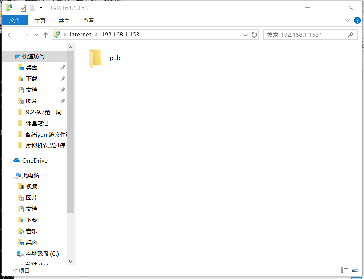The width and height of the screenshot is (364, 279).
Task: Click the search magnifier icon
Action: [x=351, y=35]
